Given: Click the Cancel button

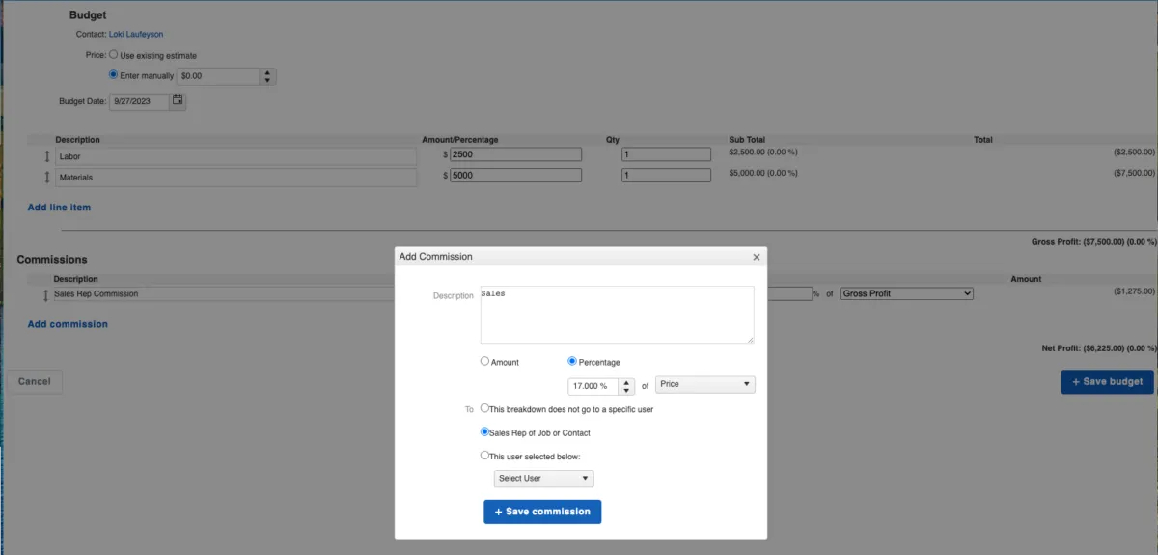Looking at the screenshot, I should (35, 381).
